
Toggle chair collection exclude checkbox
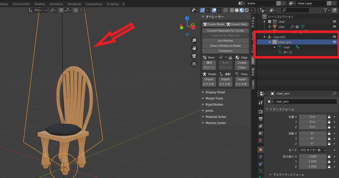(270, 22)
